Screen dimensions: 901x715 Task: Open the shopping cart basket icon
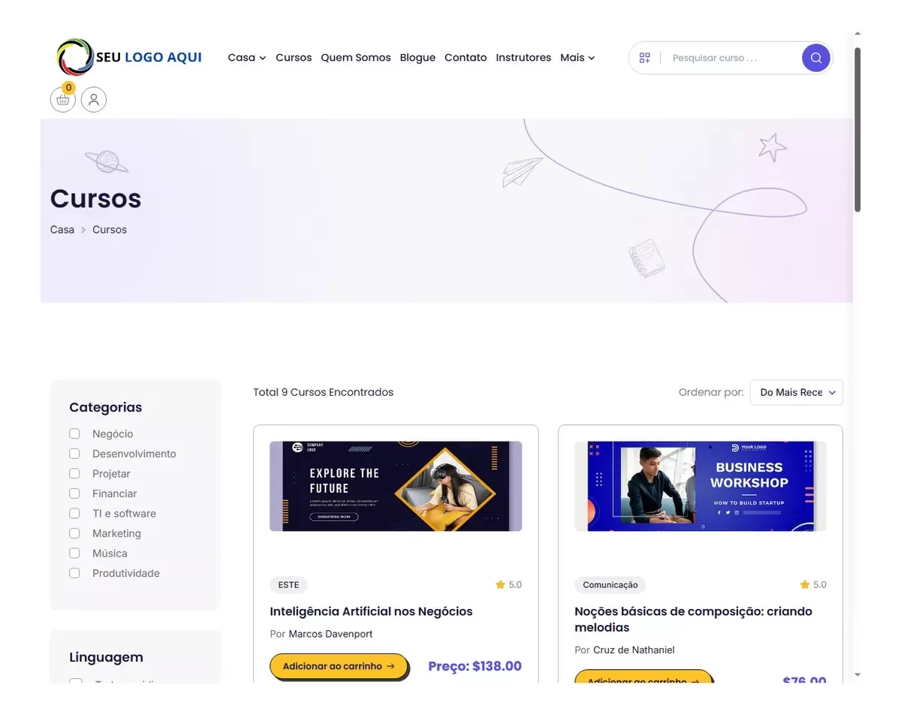[63, 99]
